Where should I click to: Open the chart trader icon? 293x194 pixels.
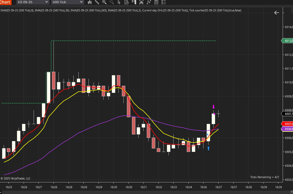134,2
